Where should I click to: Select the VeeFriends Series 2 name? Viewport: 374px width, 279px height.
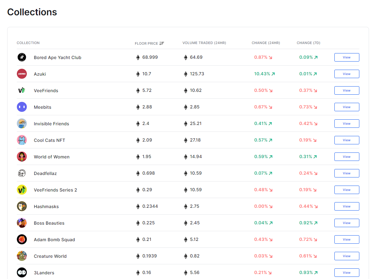click(55, 190)
